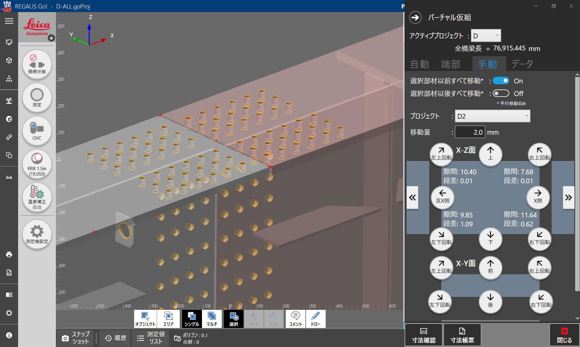Open 測定機設定 instrument settings gear
The width and height of the screenshot is (580, 347).
[37, 234]
